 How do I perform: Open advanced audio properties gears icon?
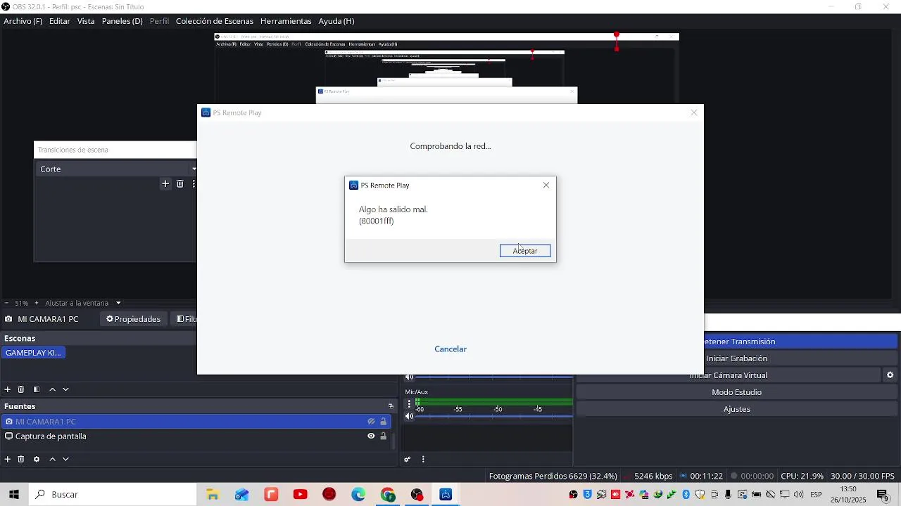(407, 460)
